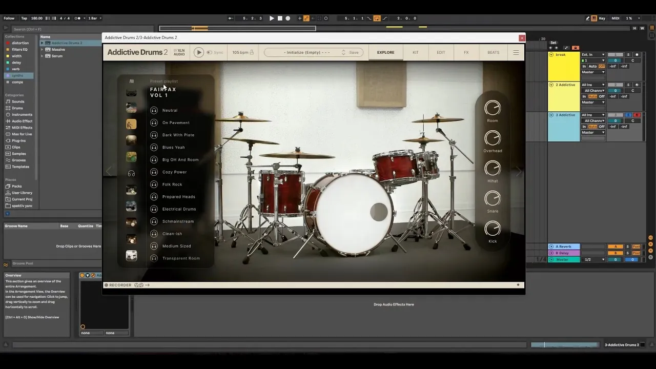Screen dimensions: 656x369
Task: Adjust the Overhead knob
Action: (493, 138)
